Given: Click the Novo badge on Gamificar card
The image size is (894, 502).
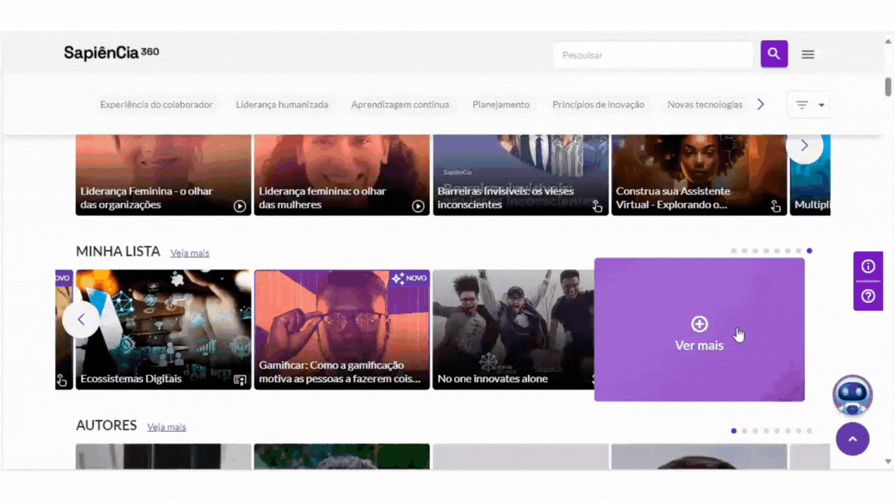Looking at the screenshot, I should (409, 278).
